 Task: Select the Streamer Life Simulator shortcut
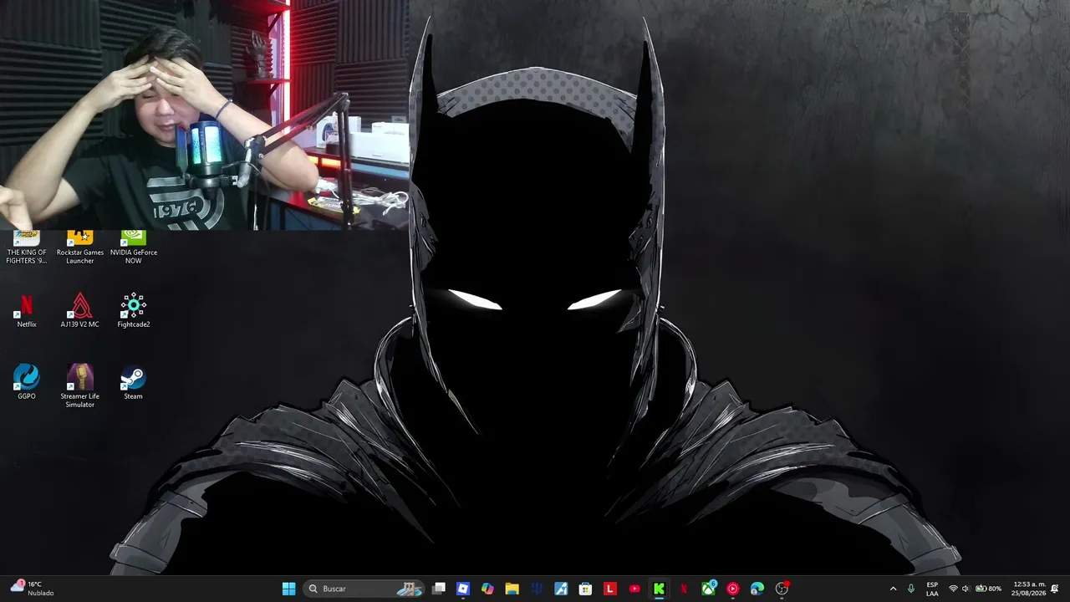(80, 386)
